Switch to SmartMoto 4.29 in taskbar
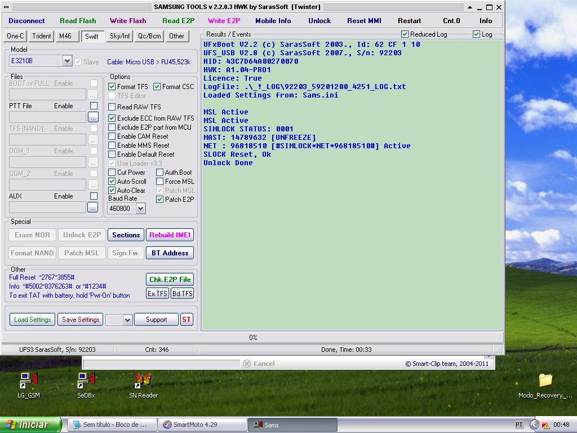The image size is (577, 433). tap(203, 425)
